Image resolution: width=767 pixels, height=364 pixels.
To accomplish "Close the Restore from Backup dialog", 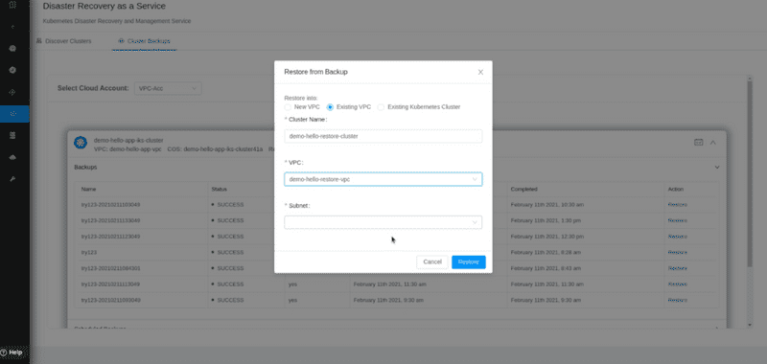I will [480, 72].
